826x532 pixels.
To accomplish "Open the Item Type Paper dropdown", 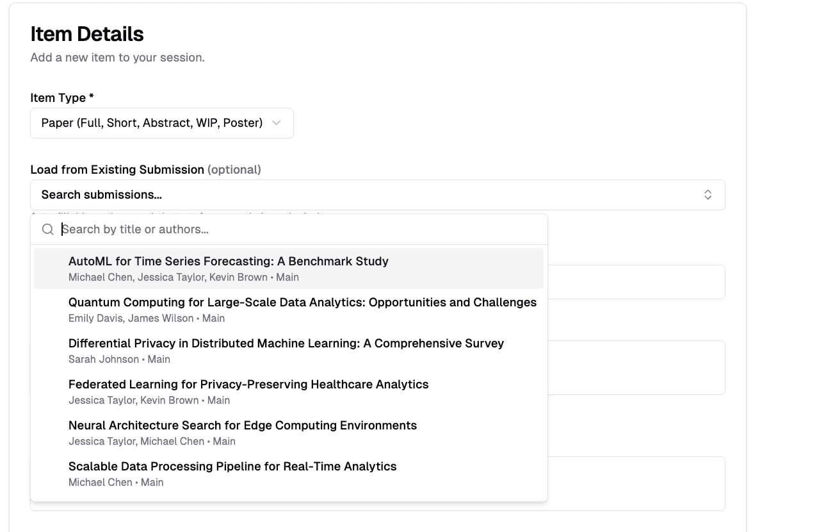I will point(161,123).
